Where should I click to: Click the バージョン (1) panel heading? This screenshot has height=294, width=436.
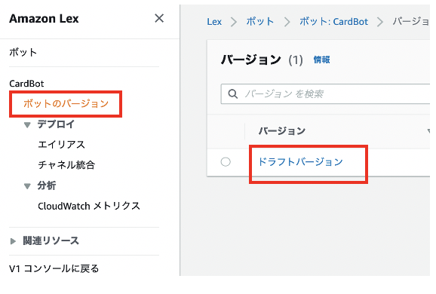[x=262, y=60]
